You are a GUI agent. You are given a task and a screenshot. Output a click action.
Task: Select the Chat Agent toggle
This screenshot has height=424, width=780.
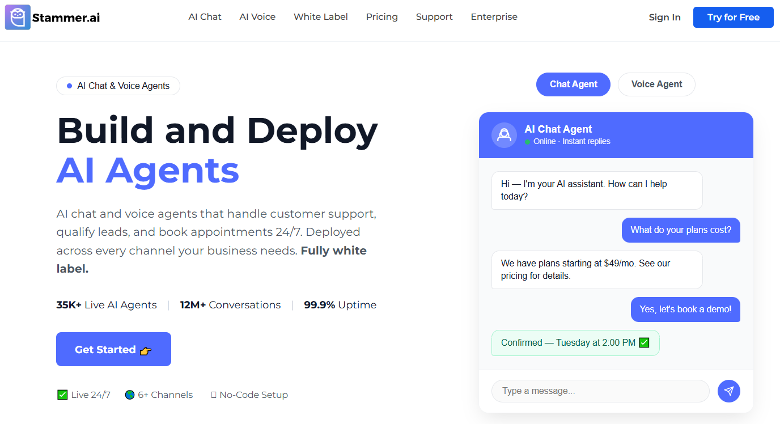click(573, 84)
